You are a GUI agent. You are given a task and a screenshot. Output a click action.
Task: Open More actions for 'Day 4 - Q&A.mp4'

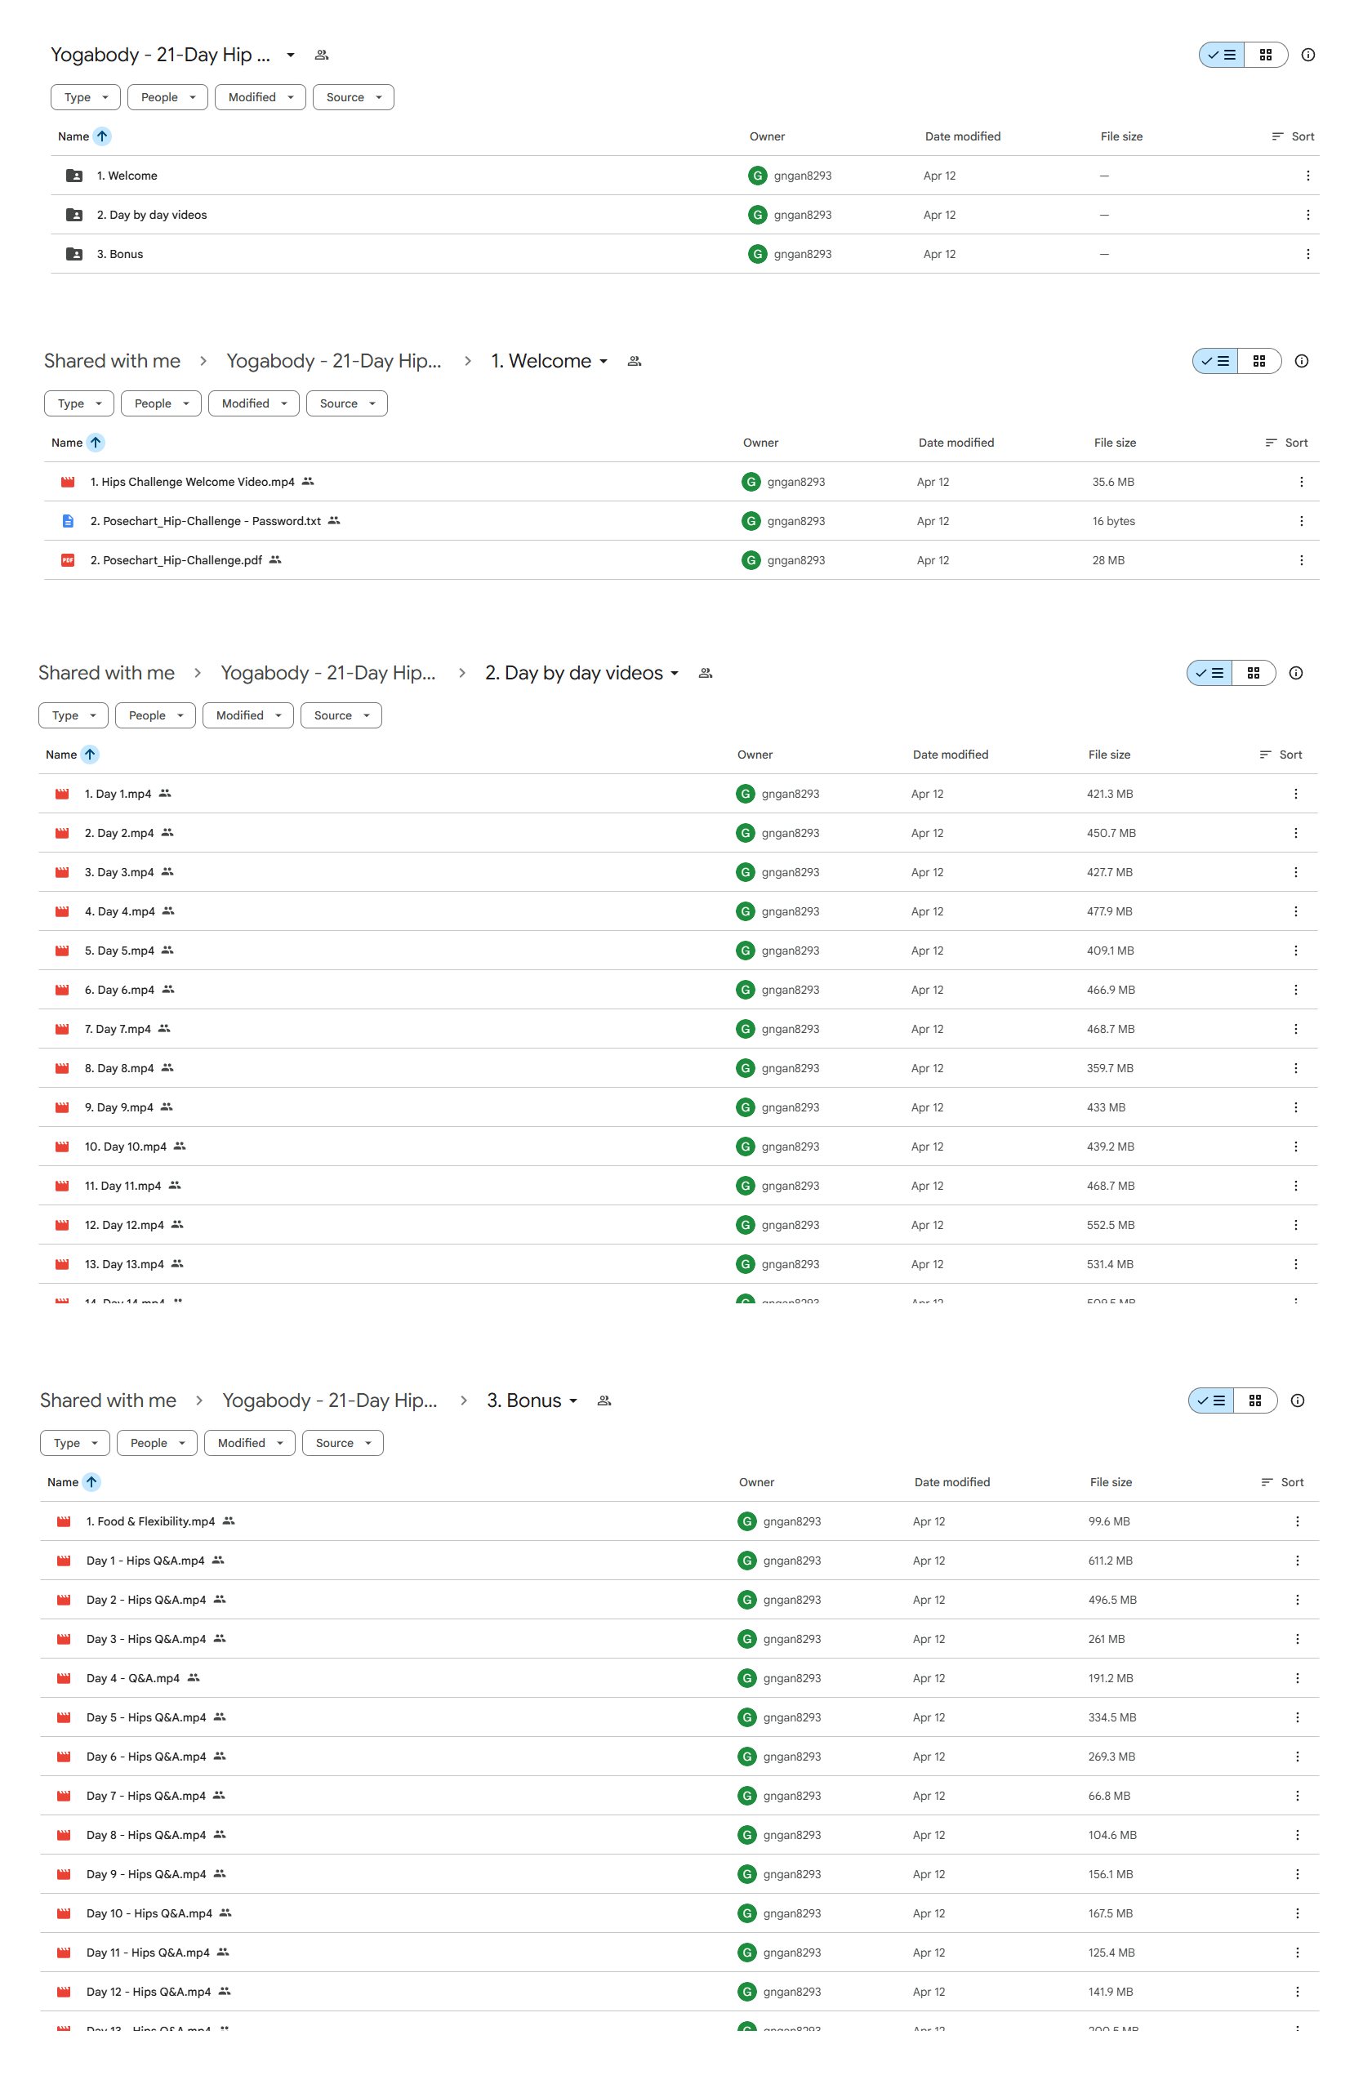point(1297,1679)
